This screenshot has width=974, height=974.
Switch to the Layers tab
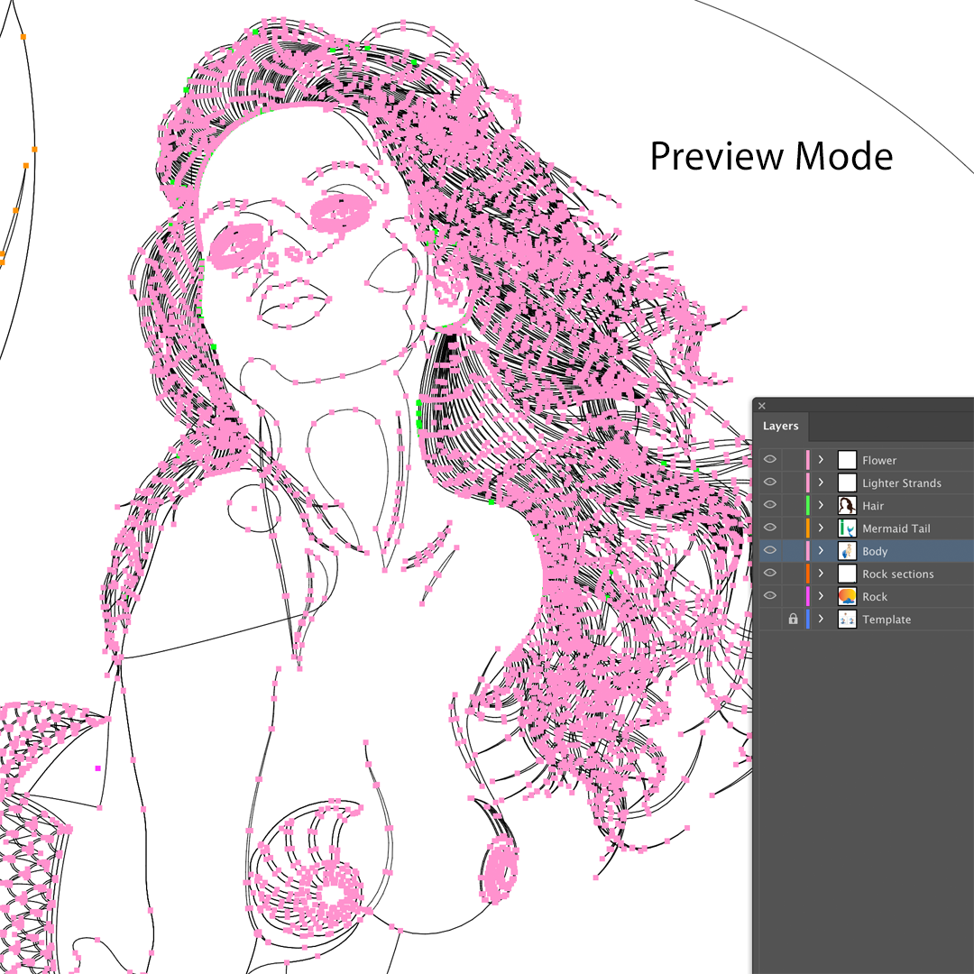(780, 426)
